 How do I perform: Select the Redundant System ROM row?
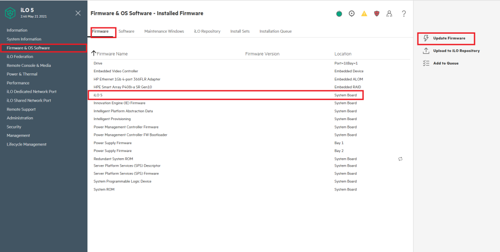[x=250, y=159]
